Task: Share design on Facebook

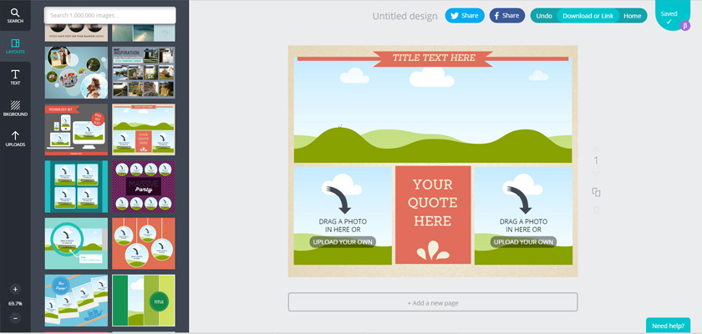Action: pos(506,16)
